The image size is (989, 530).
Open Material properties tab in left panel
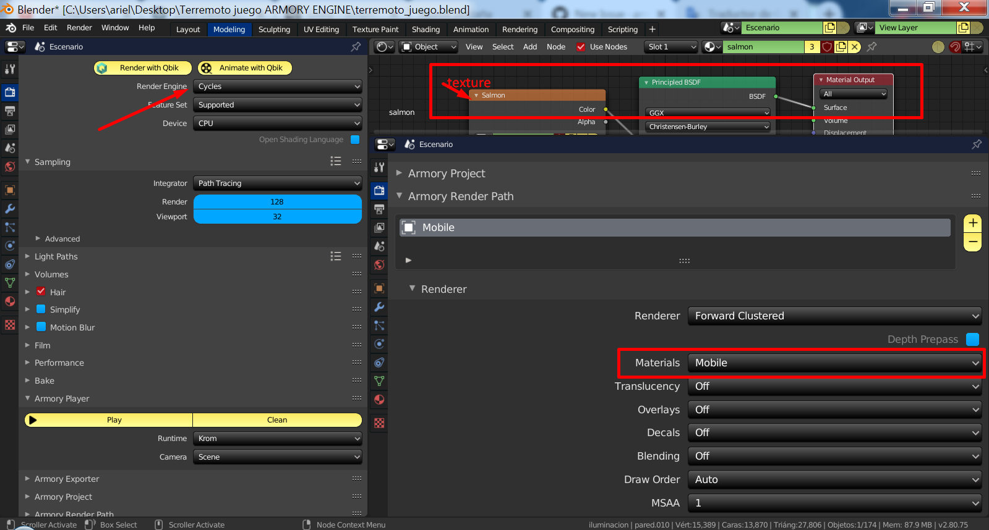[10, 301]
